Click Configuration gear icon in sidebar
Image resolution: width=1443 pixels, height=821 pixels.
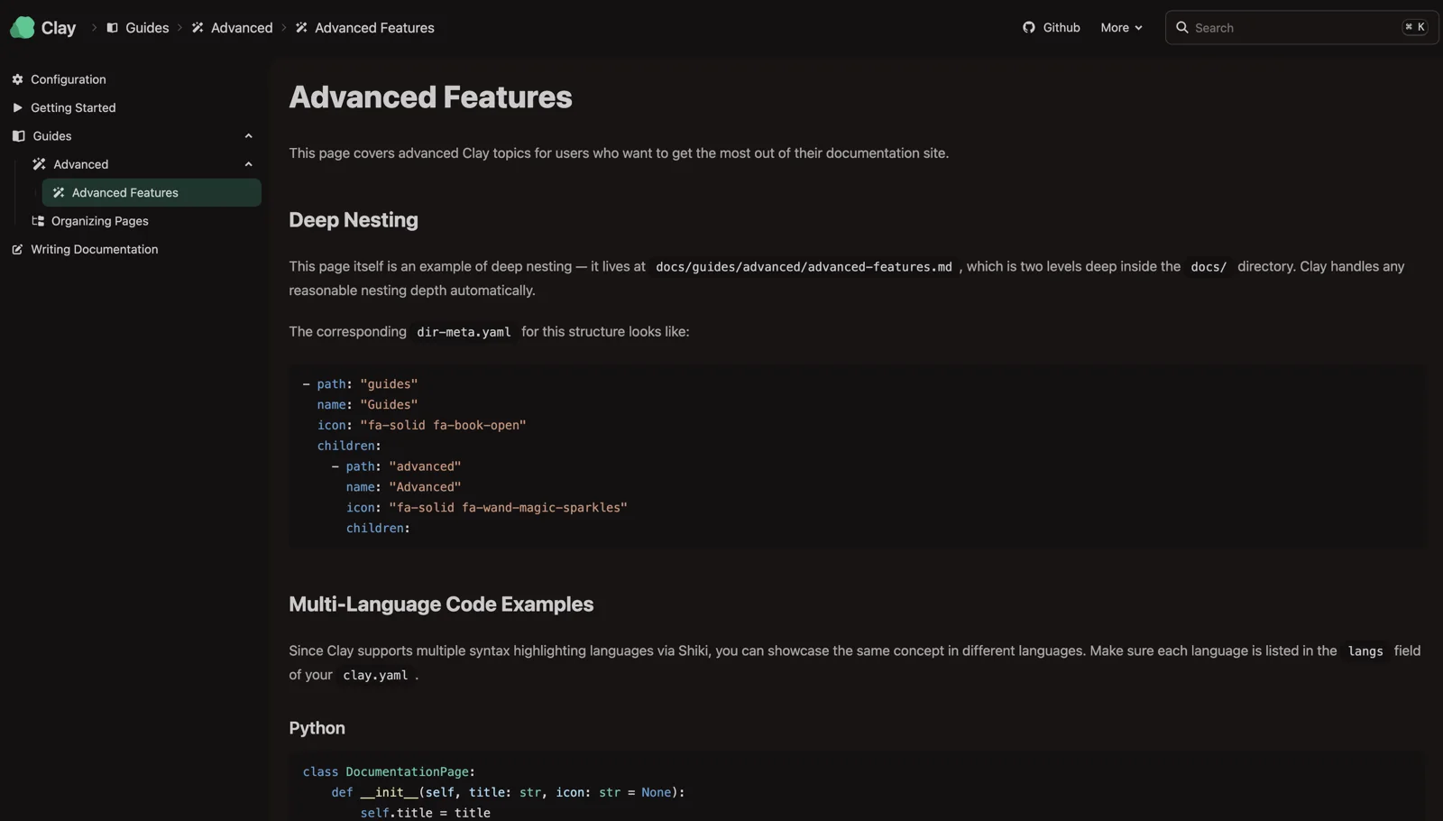tap(17, 79)
